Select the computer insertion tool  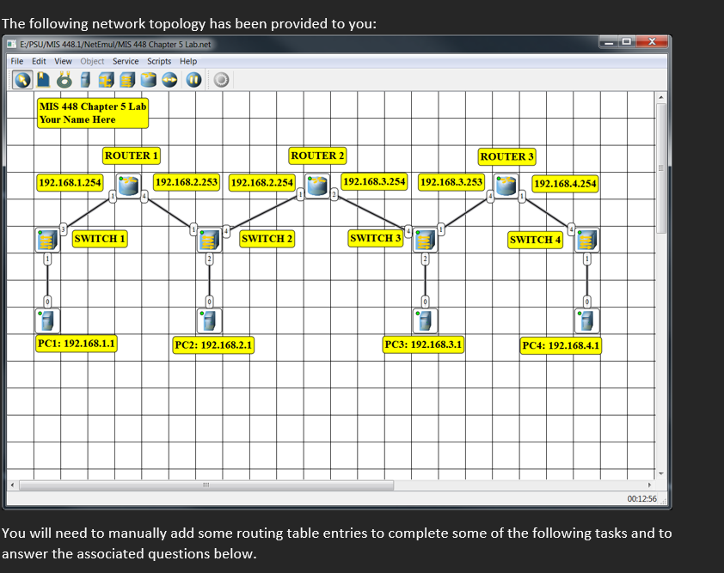click(85, 79)
